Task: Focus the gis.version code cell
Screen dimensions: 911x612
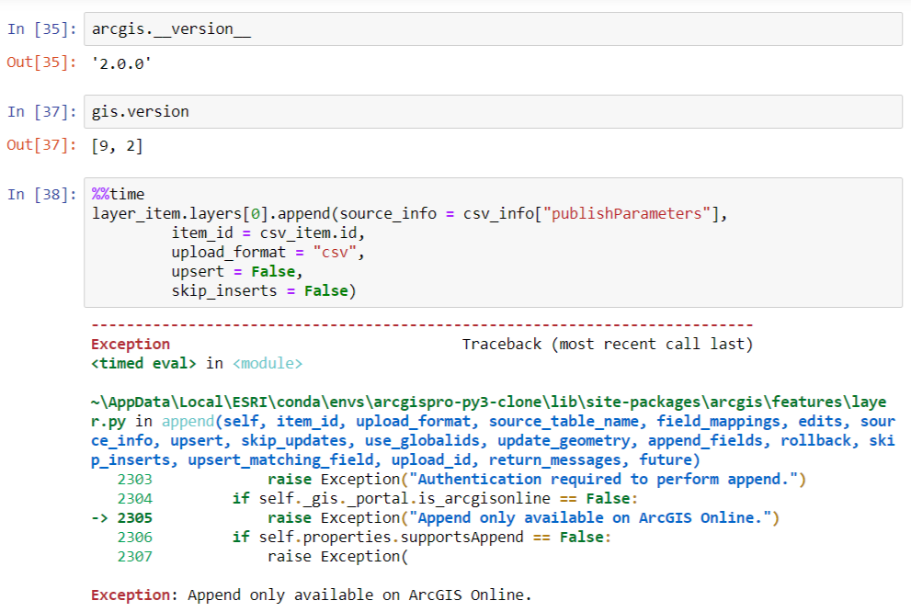Action: [x=492, y=112]
